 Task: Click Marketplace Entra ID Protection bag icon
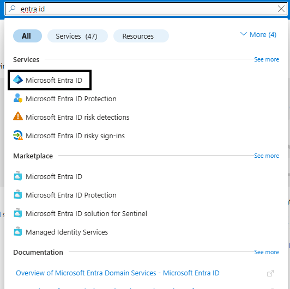coord(18,194)
